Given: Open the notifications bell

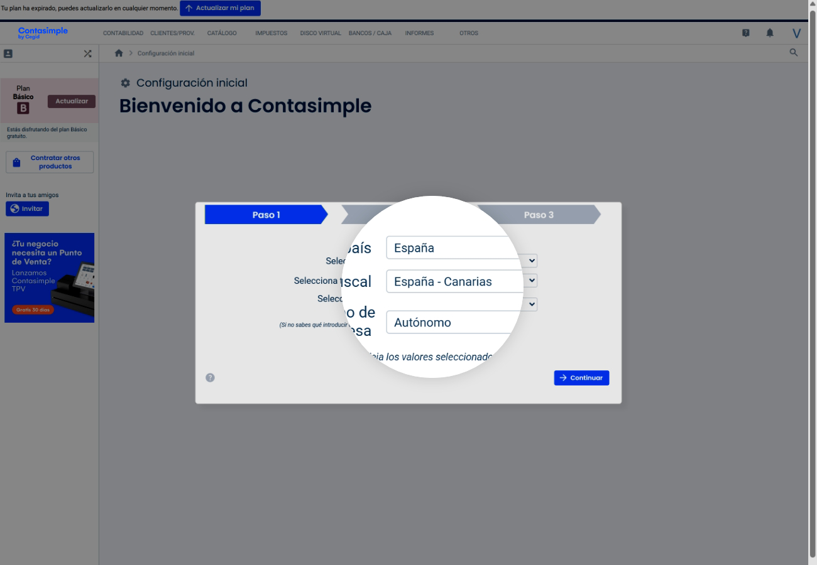Looking at the screenshot, I should point(770,33).
